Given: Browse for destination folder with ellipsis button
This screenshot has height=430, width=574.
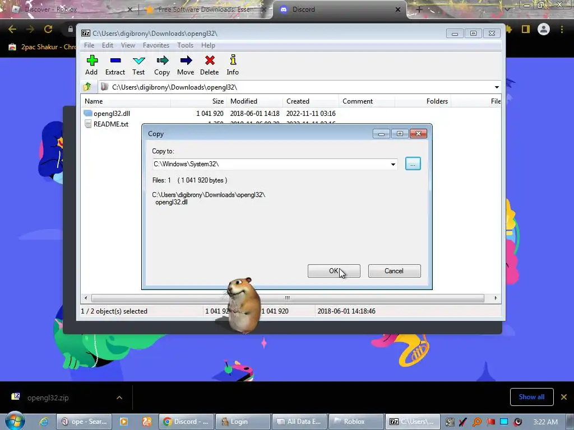Looking at the screenshot, I should pyautogui.click(x=413, y=164).
